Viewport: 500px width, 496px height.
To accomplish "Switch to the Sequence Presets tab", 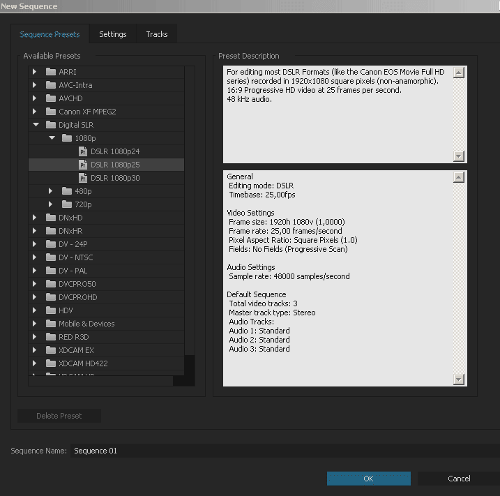I will [50, 34].
